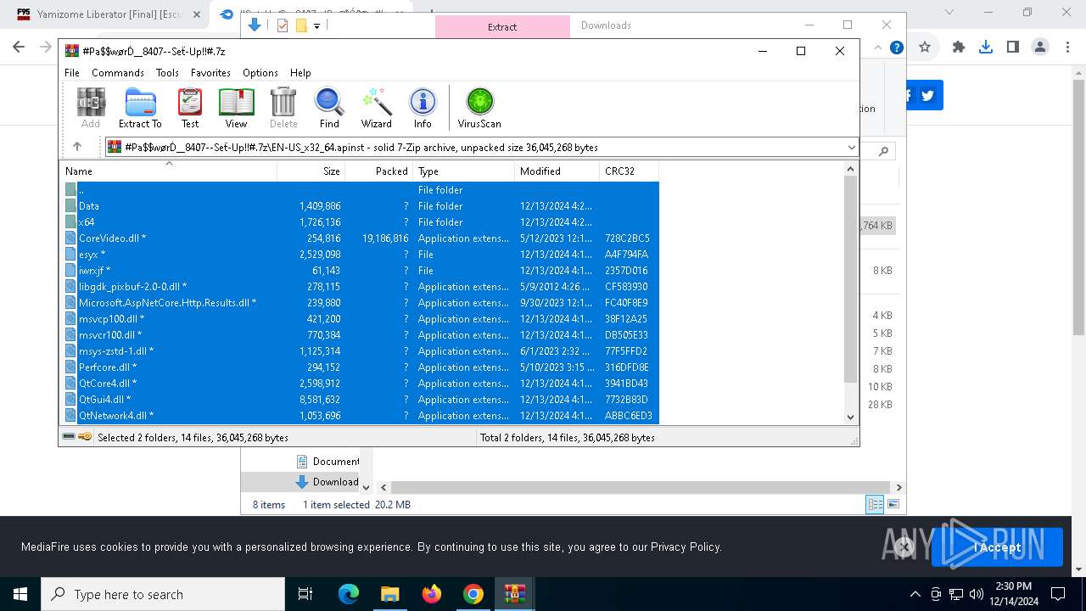The height and width of the screenshot is (611, 1086).
Task: Switch Explorer to large icons view
Action: 893,504
